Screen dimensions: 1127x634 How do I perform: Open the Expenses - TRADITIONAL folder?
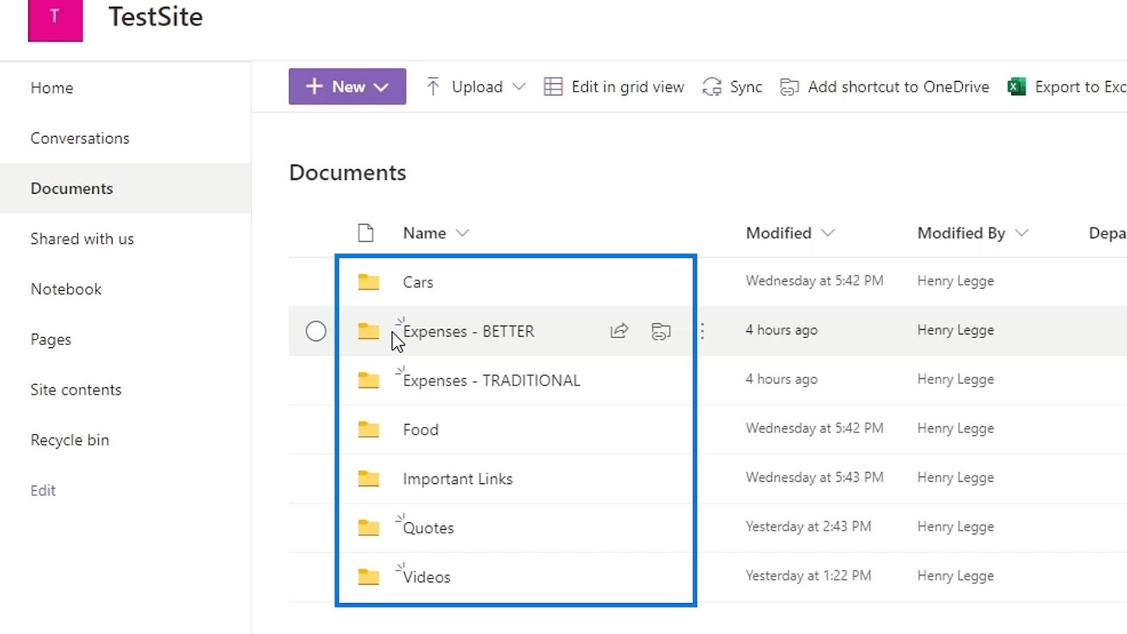coord(492,381)
